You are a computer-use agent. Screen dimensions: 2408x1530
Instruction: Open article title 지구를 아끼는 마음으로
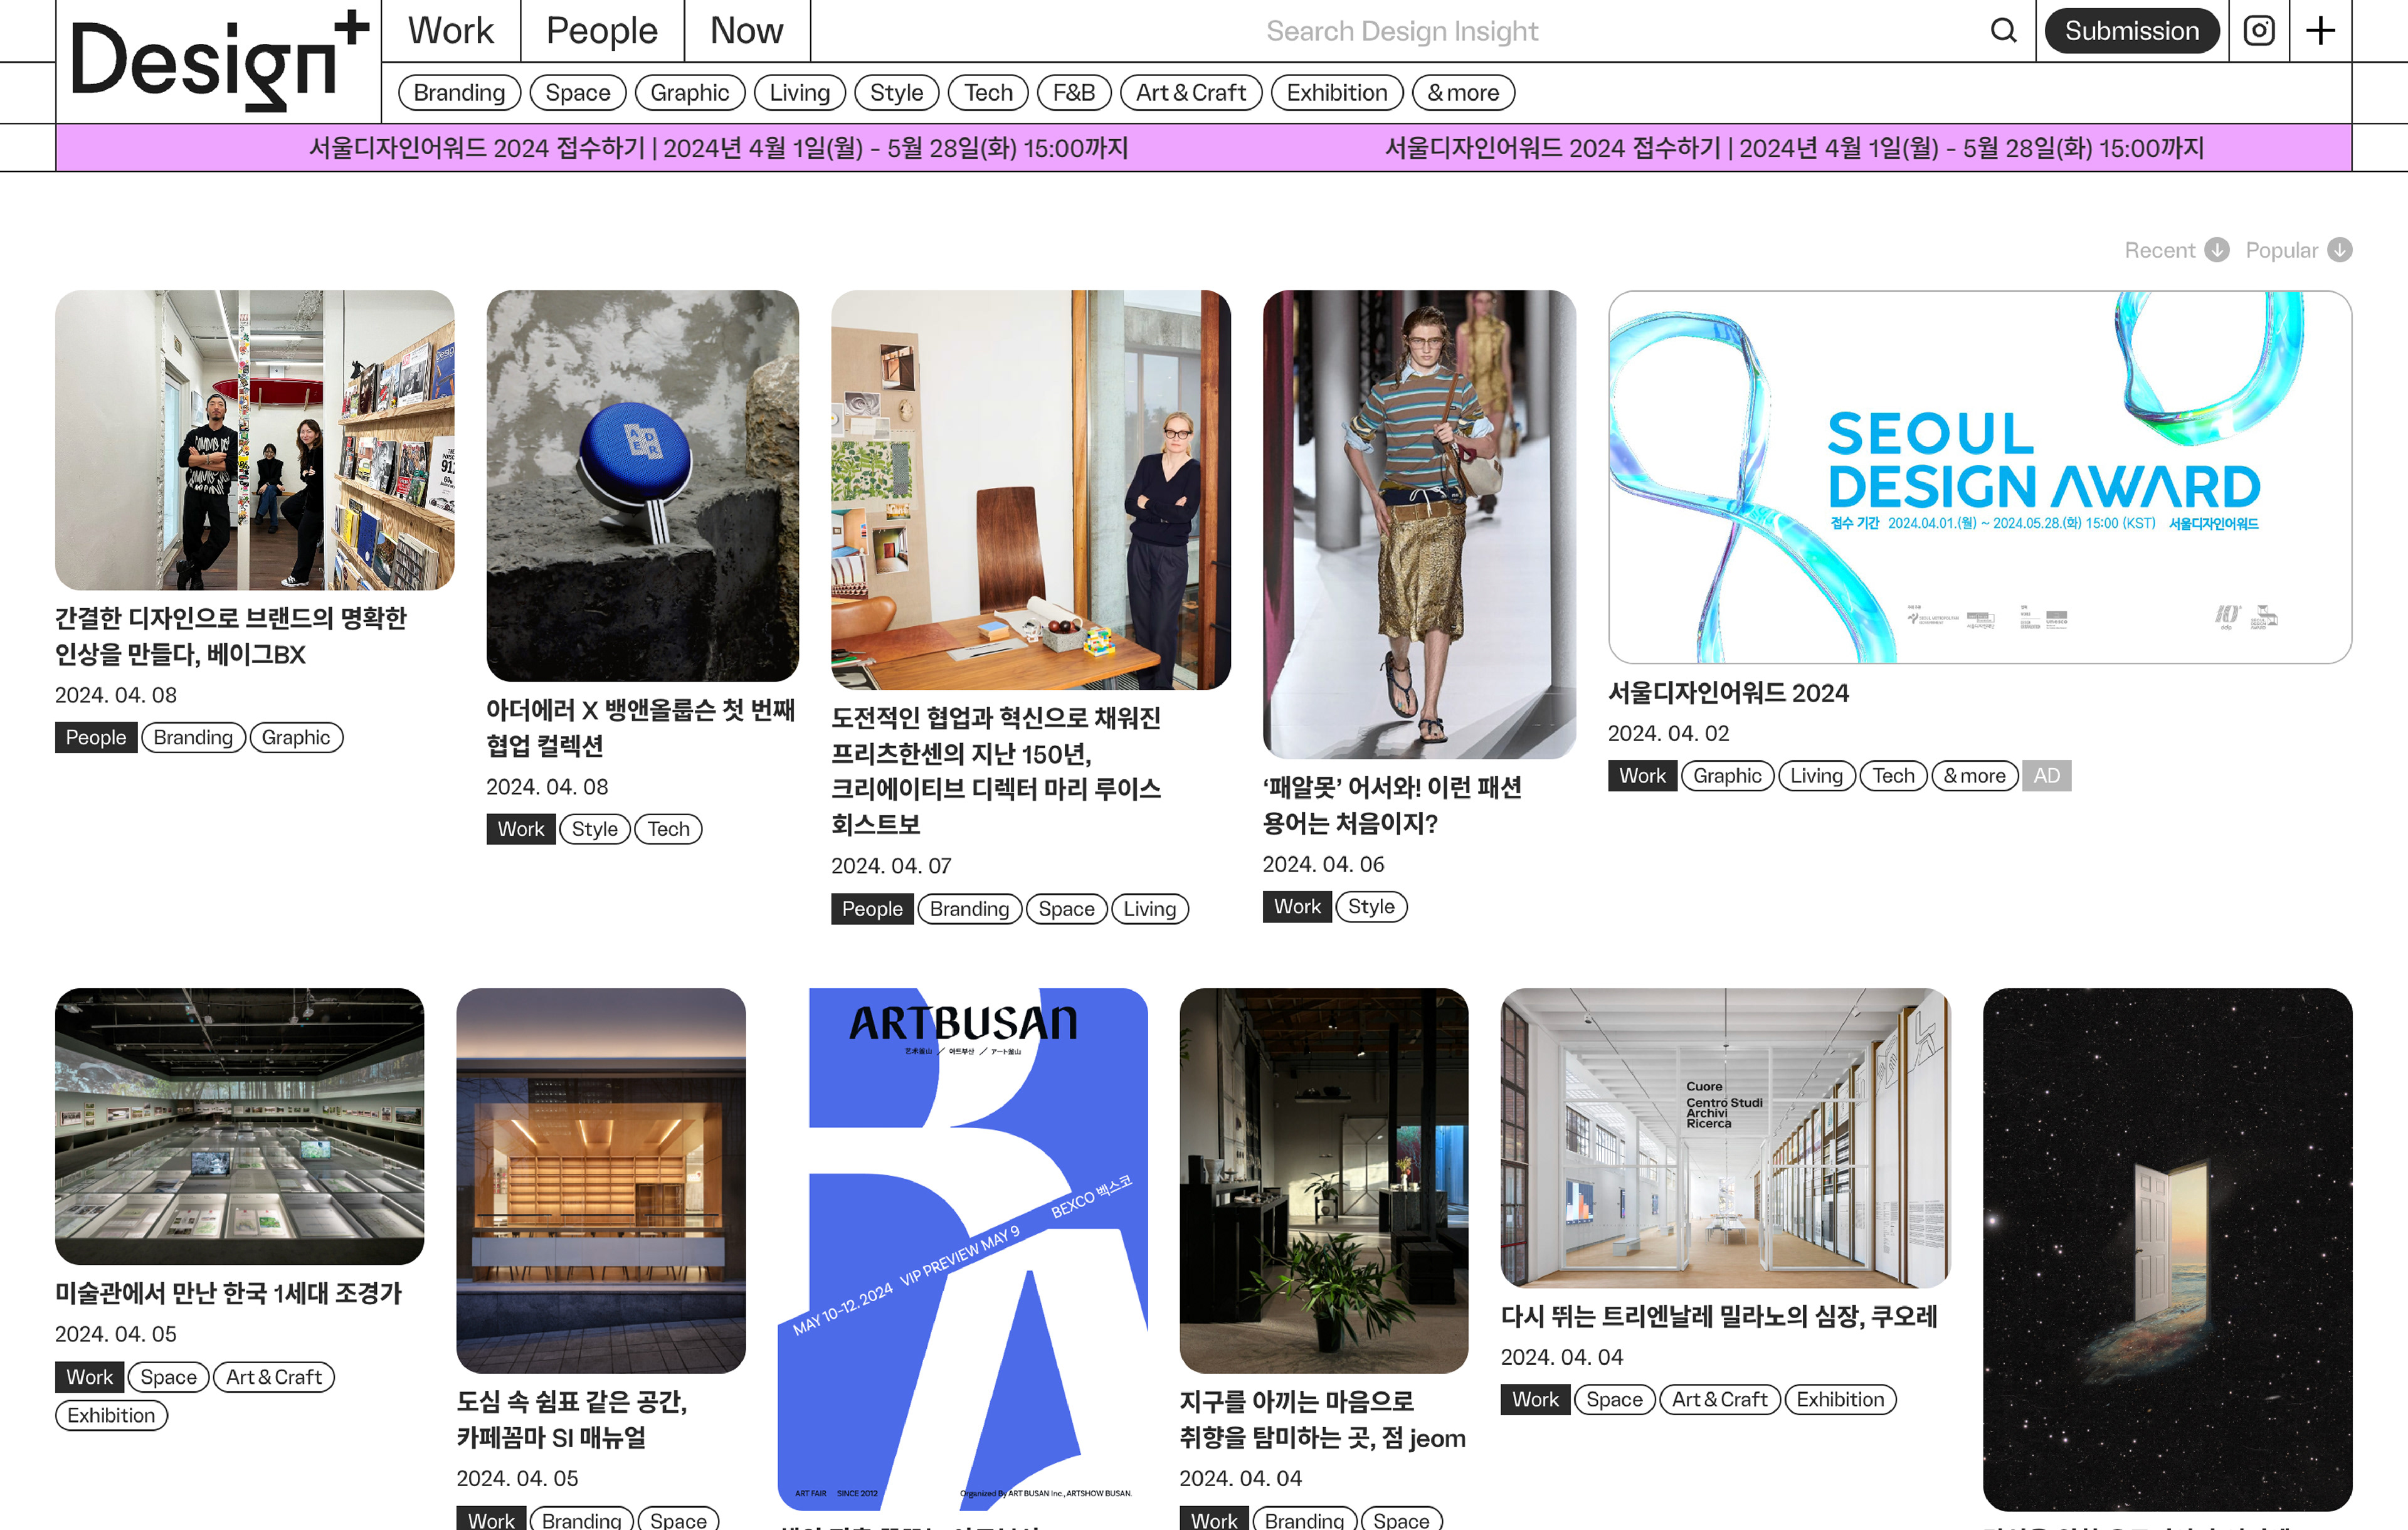(1323, 1420)
